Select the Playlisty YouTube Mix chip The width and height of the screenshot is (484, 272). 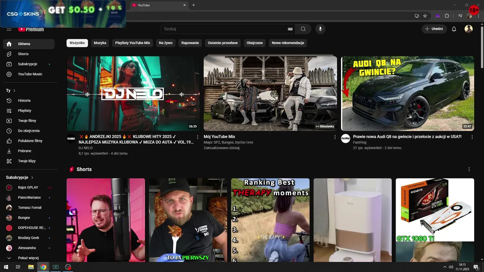(133, 43)
